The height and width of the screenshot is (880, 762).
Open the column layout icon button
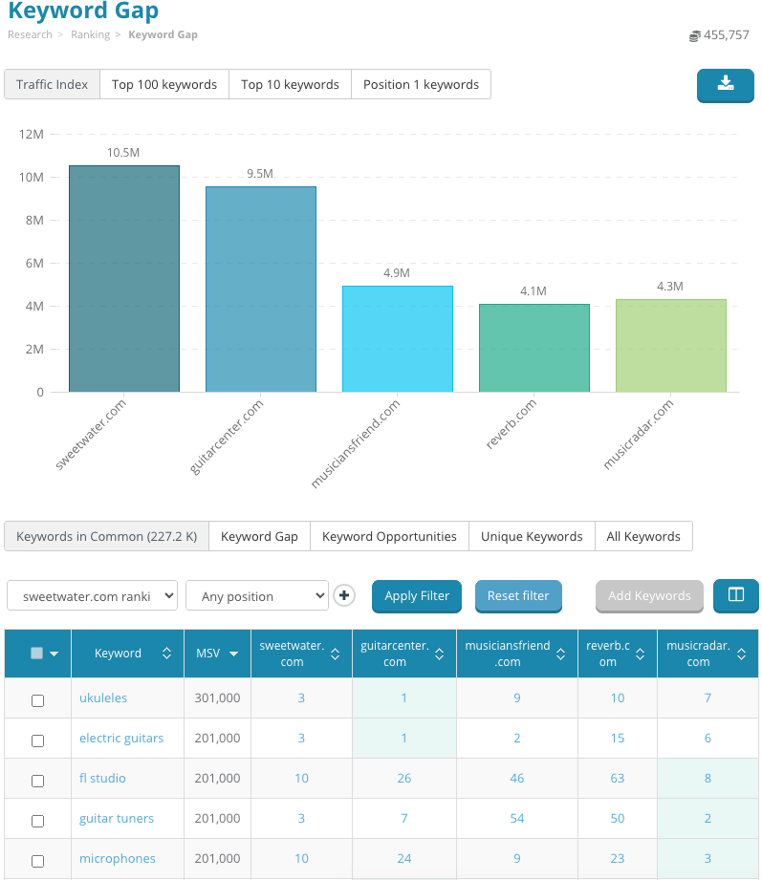[x=735, y=595]
